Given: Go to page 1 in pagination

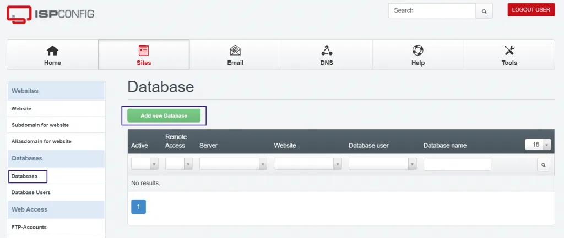Looking at the screenshot, I should pyautogui.click(x=138, y=207).
